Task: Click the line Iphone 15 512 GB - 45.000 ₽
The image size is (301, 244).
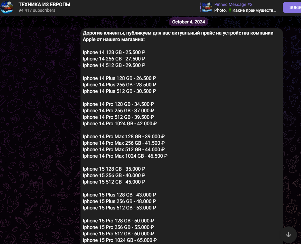Action: [114, 182]
